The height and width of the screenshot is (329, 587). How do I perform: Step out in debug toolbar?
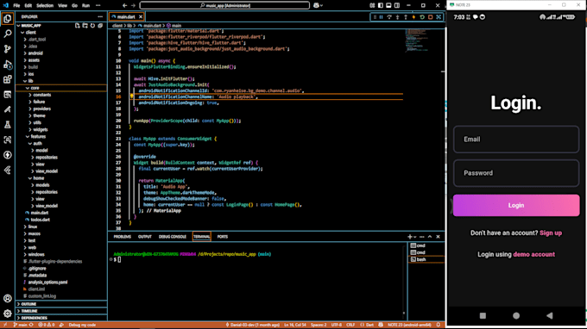tap(406, 17)
